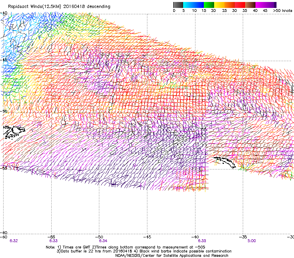
Task: Click the -55 latitude axis label on the left
Action: 4,168
